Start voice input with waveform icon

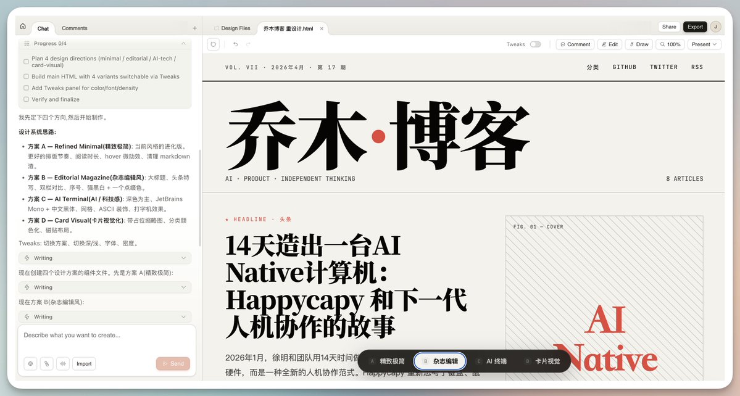[62, 363]
